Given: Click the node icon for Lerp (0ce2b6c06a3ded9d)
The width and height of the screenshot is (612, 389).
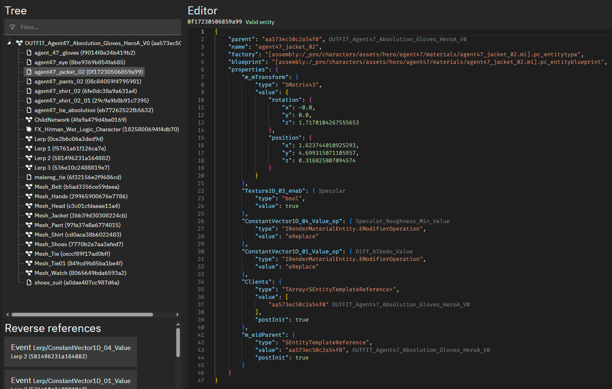Looking at the screenshot, I should (29, 139).
